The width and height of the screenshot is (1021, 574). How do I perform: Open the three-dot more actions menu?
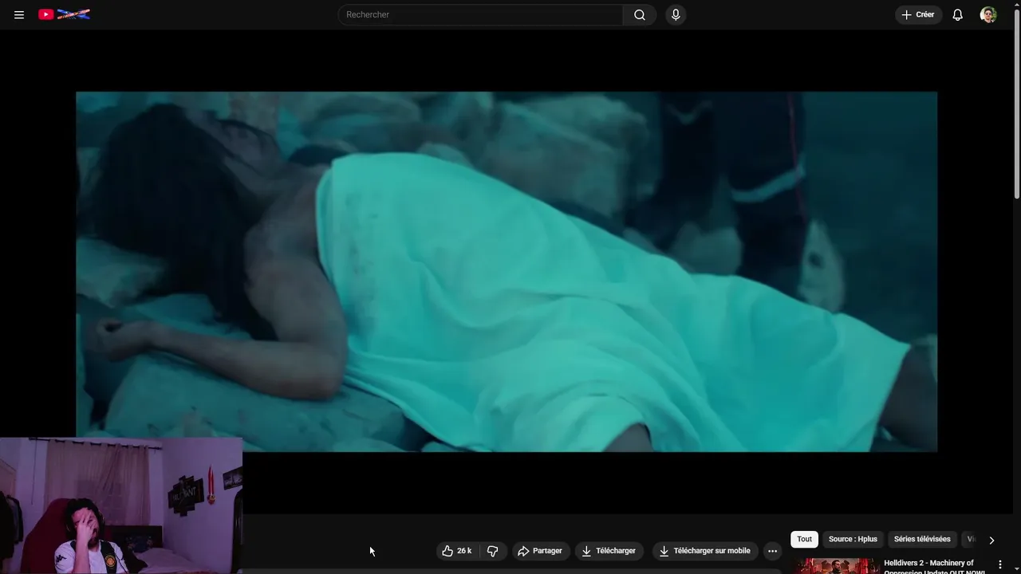click(x=772, y=551)
